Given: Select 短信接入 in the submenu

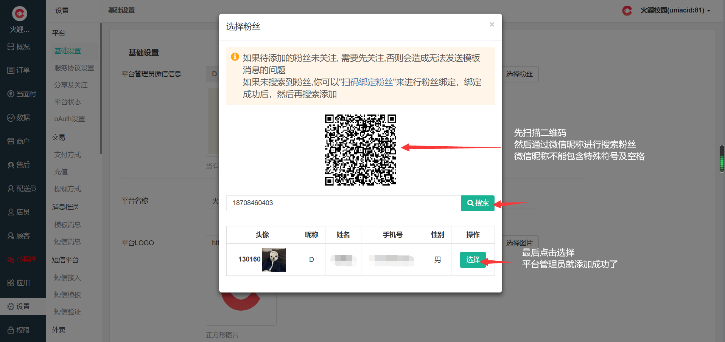Looking at the screenshot, I should (68, 277).
